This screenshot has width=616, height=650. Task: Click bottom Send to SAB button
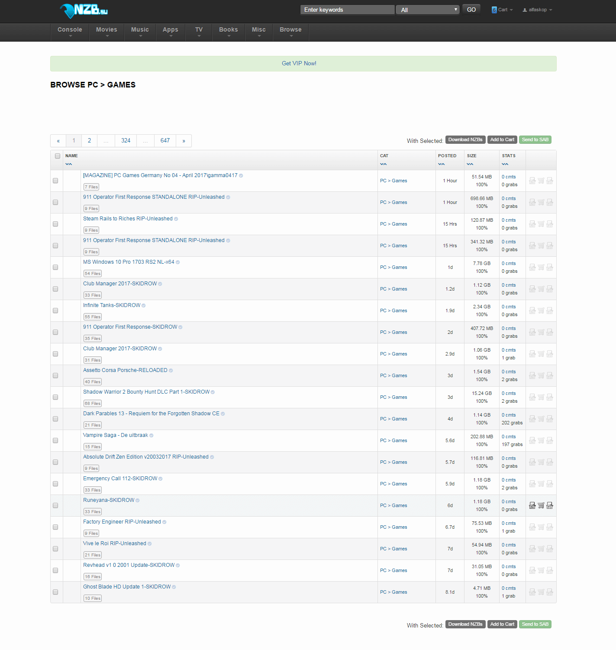[535, 624]
